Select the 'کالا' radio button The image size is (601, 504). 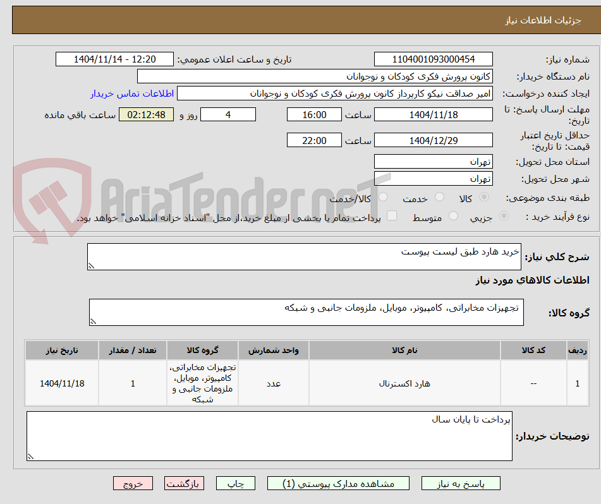click(484, 197)
